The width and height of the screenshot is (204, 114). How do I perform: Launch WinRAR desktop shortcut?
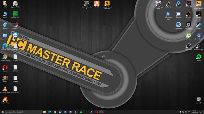(5, 79)
